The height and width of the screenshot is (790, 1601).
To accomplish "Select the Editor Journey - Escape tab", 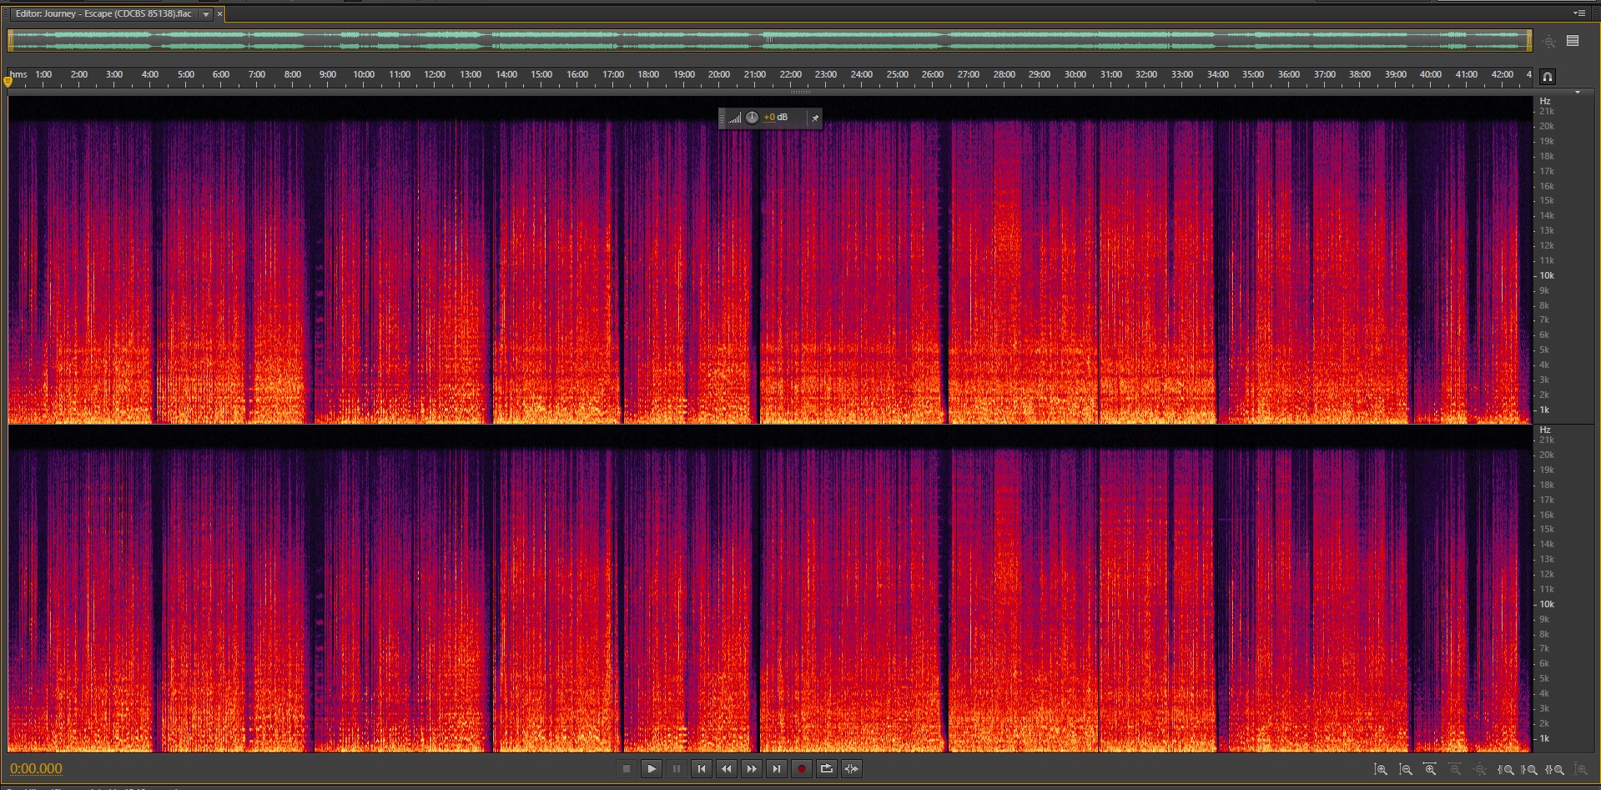I will click(103, 14).
